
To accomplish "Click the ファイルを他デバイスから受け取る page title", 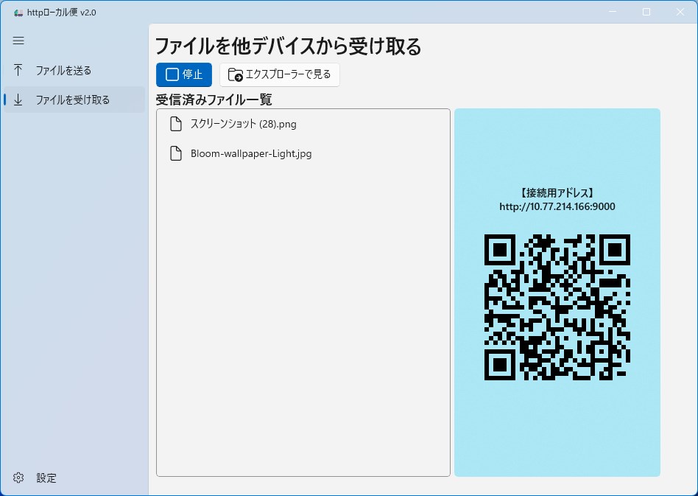I will [x=288, y=46].
